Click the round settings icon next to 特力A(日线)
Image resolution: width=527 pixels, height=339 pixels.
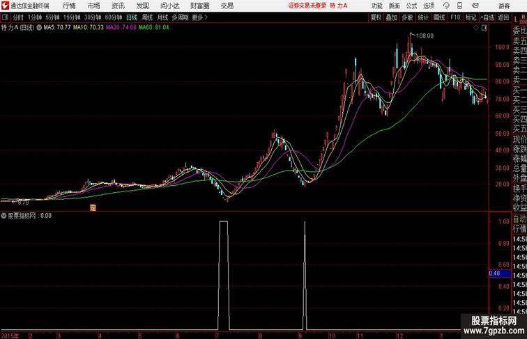pyautogui.click(x=39, y=28)
